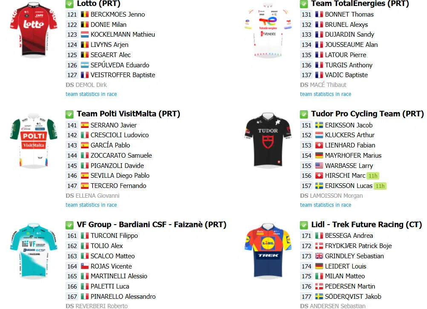Click the teal VF Group Bardiani jersey
The height and width of the screenshot is (309, 427).
(x=34, y=251)
